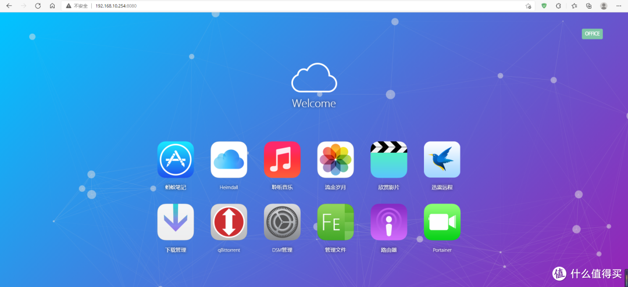Click the white cloud logo
628x287 pixels.
313,77
